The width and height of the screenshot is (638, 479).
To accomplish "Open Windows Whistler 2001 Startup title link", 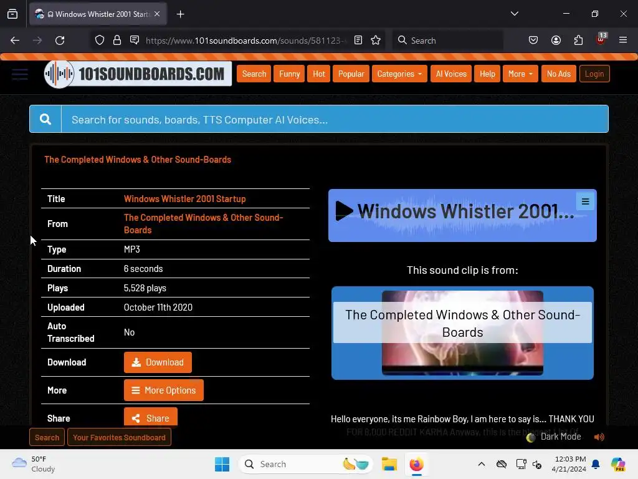I will tap(184, 199).
